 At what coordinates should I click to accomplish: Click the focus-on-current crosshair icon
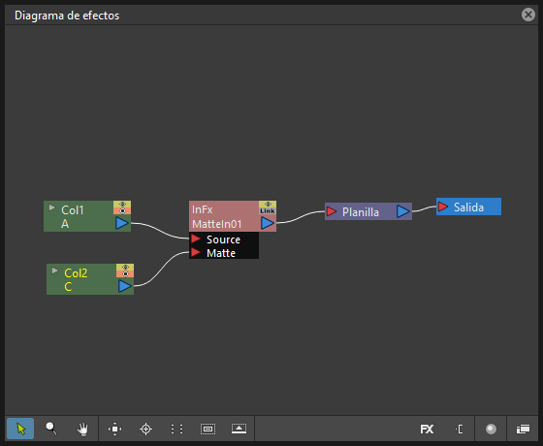(145, 429)
